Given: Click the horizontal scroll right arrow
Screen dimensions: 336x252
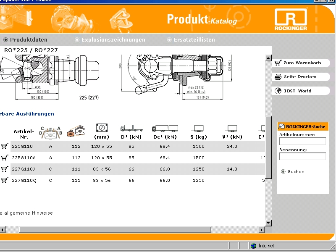Looking at the screenshot, I should point(262,230).
